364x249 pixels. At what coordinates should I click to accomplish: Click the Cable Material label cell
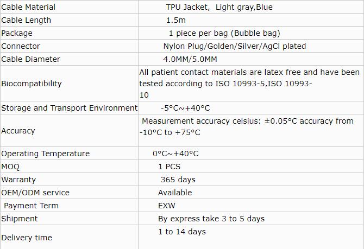28,7
